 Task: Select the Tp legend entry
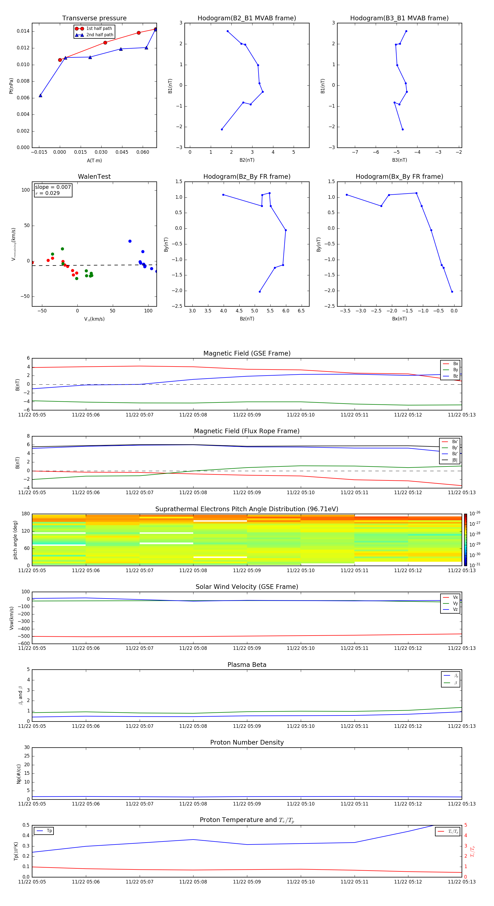(x=44, y=831)
